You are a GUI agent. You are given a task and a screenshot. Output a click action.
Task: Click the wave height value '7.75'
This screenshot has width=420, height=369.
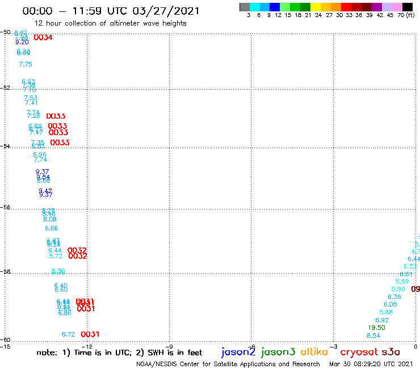point(26,64)
